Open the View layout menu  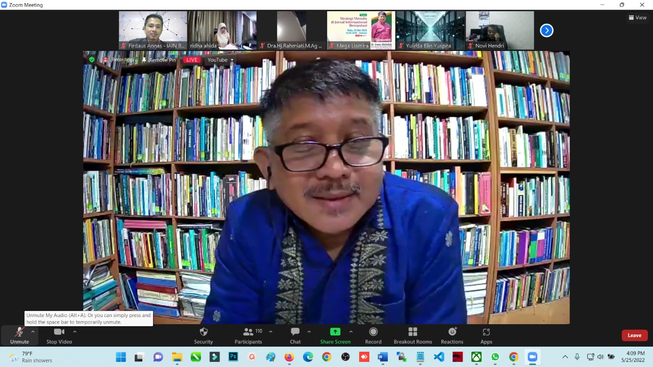click(638, 17)
